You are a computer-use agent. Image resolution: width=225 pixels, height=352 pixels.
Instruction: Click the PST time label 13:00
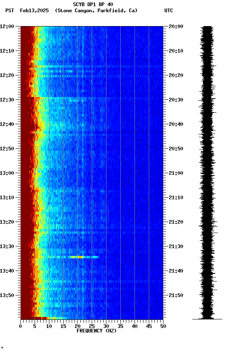7,173
